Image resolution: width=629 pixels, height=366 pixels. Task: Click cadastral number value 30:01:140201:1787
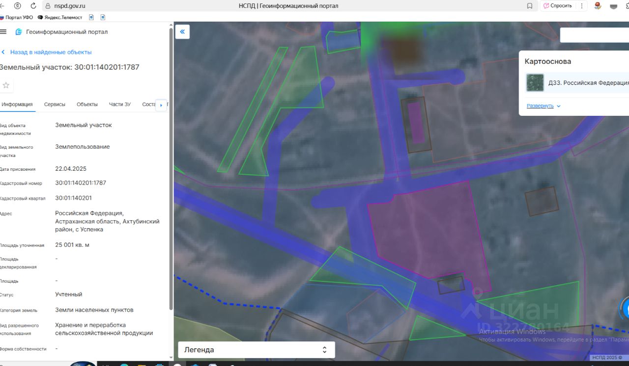click(81, 183)
